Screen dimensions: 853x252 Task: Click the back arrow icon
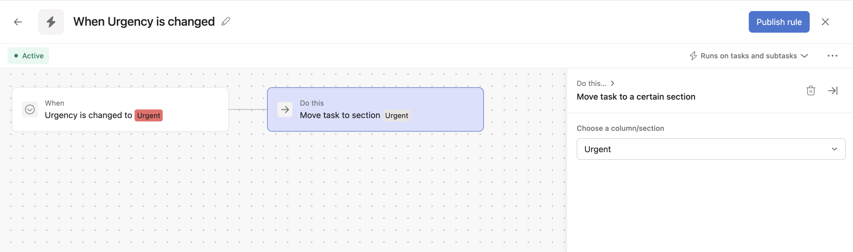[18, 22]
